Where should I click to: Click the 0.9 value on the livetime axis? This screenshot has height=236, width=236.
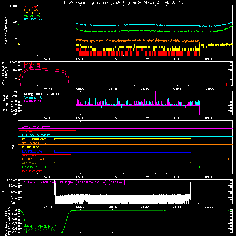14,214
